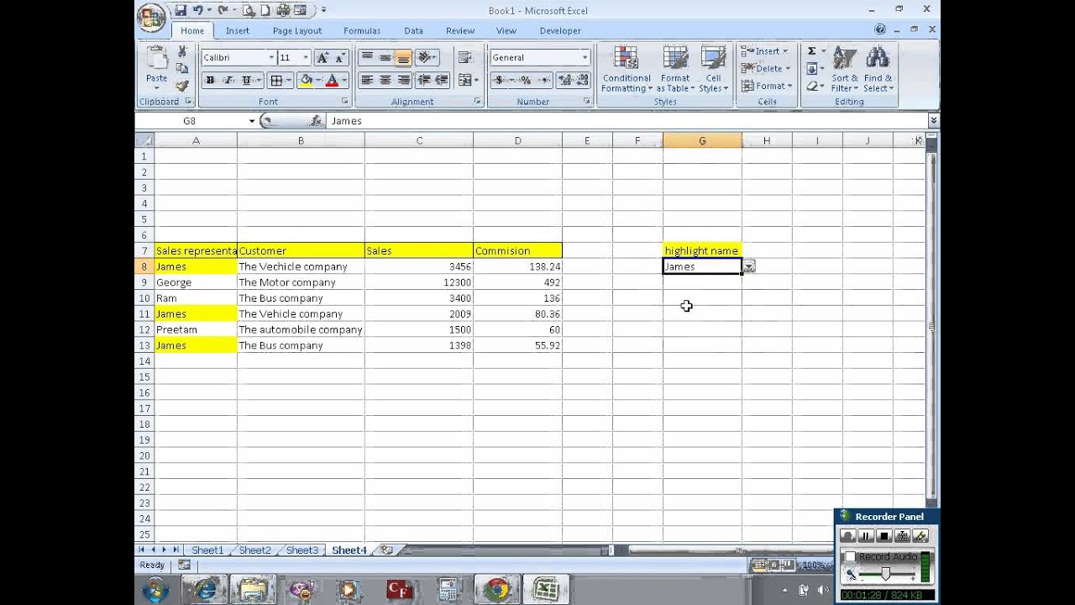The height and width of the screenshot is (605, 1075).
Task: Open the Insert ribbon tab
Action: click(x=238, y=30)
